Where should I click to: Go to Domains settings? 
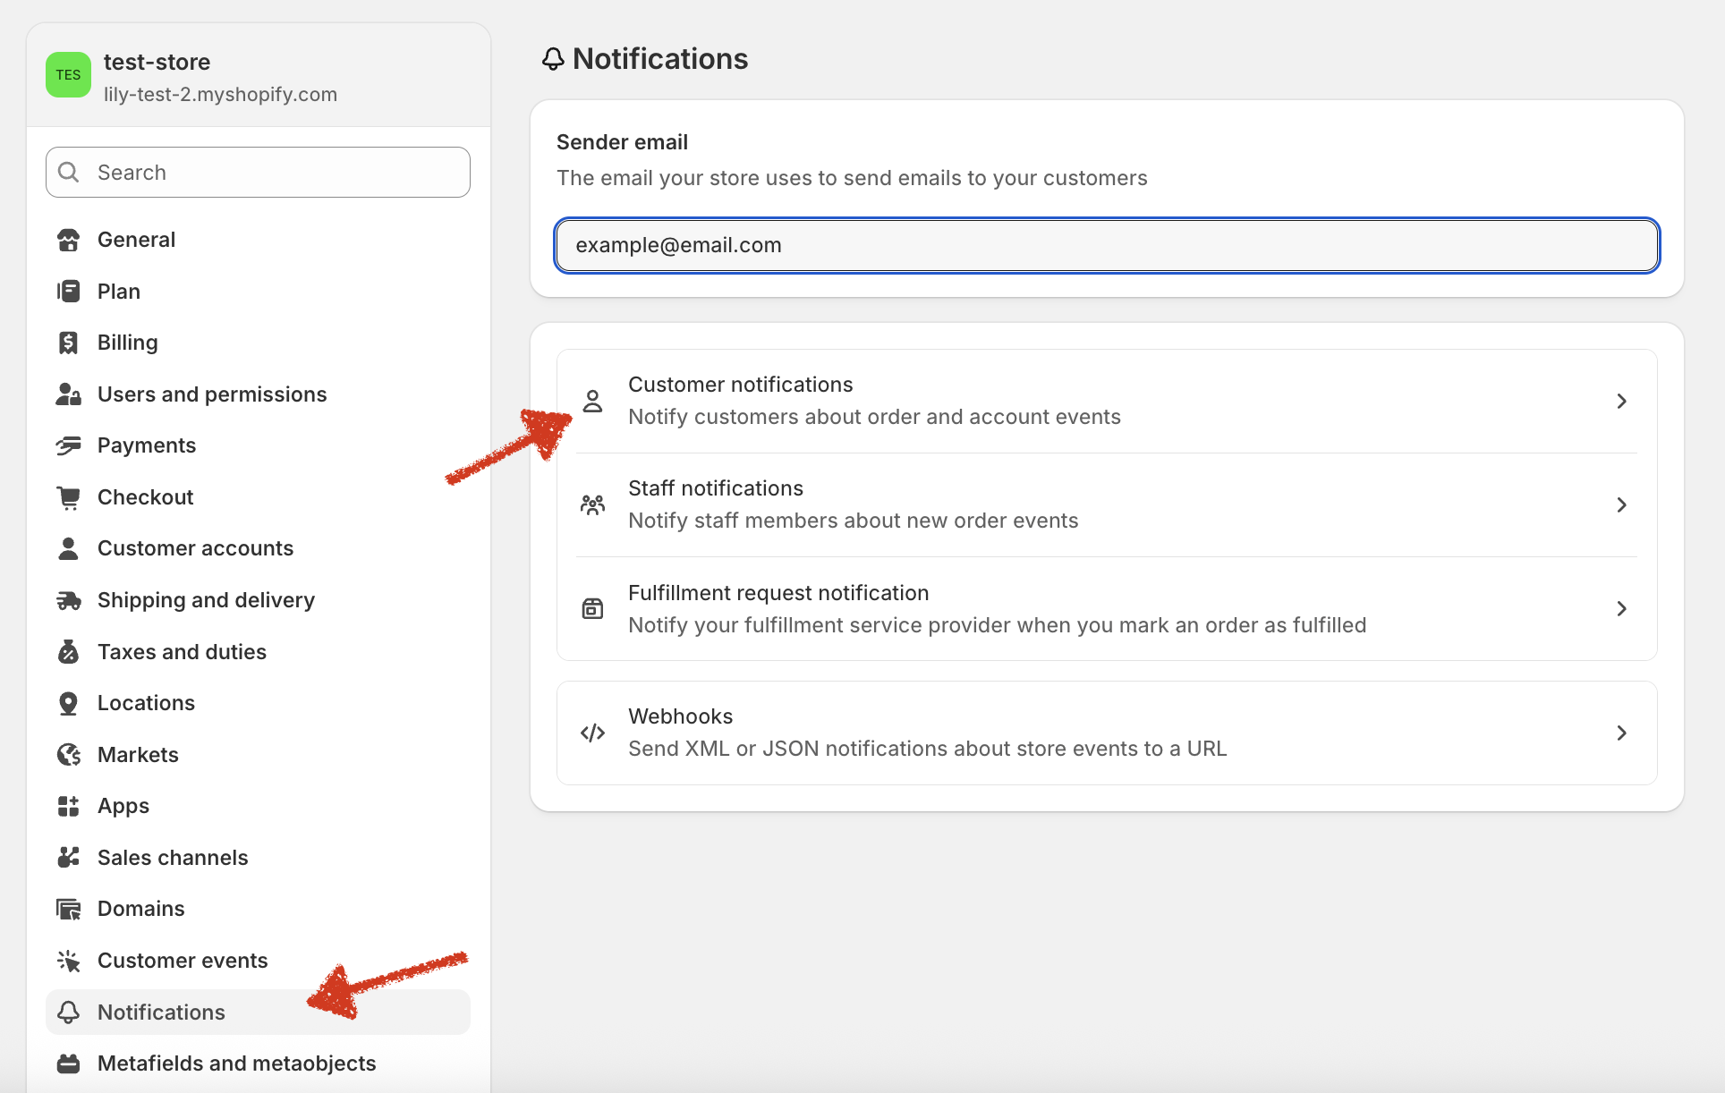coord(258,909)
